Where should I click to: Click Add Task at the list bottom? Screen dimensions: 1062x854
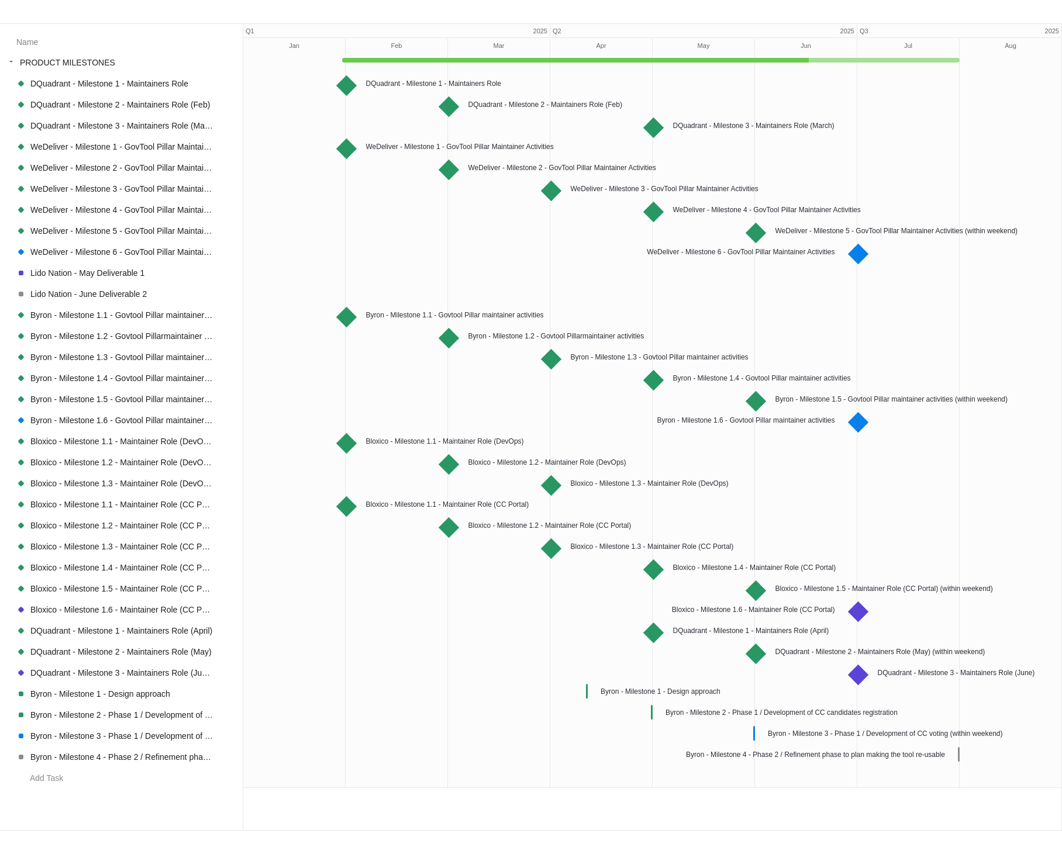(46, 778)
